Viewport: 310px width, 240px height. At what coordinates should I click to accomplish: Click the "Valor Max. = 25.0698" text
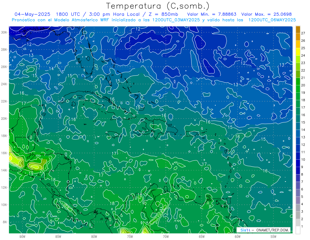click(x=267, y=14)
